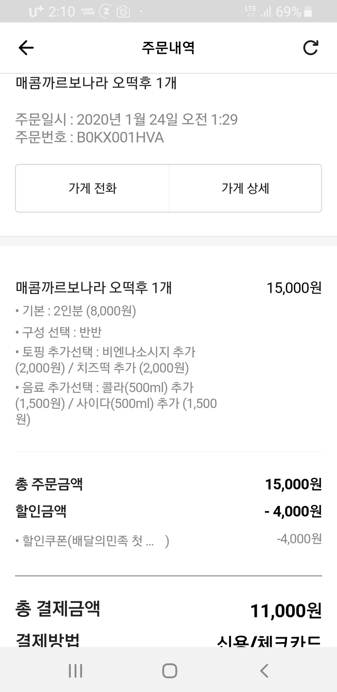Tap the 주문내역 page title
337x692 pixels.
(168, 48)
